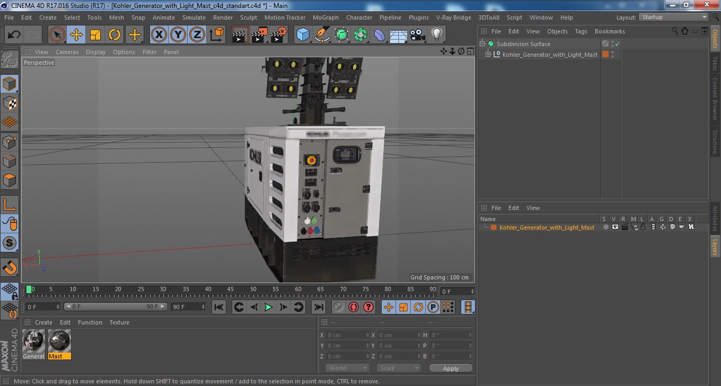Open the V-Ray Bridge menu
The width and height of the screenshot is (721, 386).
coord(454,17)
